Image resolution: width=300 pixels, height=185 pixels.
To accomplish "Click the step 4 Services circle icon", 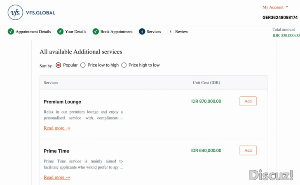I will coord(142,32).
